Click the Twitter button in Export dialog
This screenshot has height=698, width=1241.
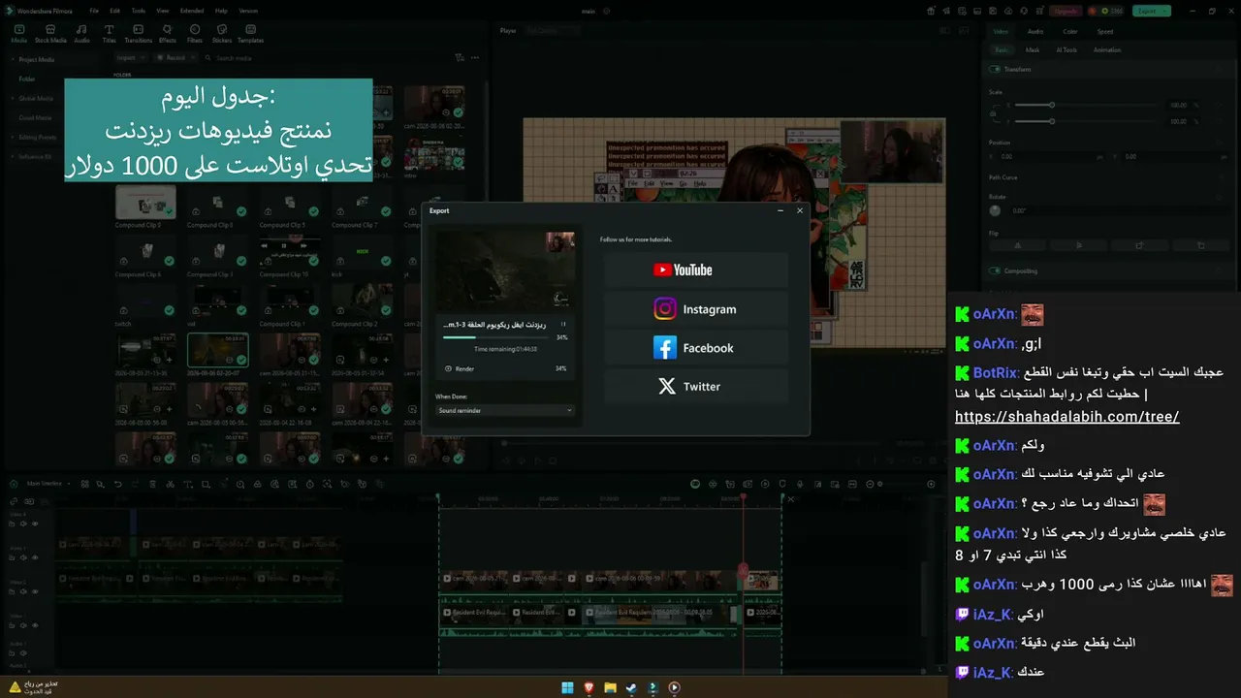696,386
